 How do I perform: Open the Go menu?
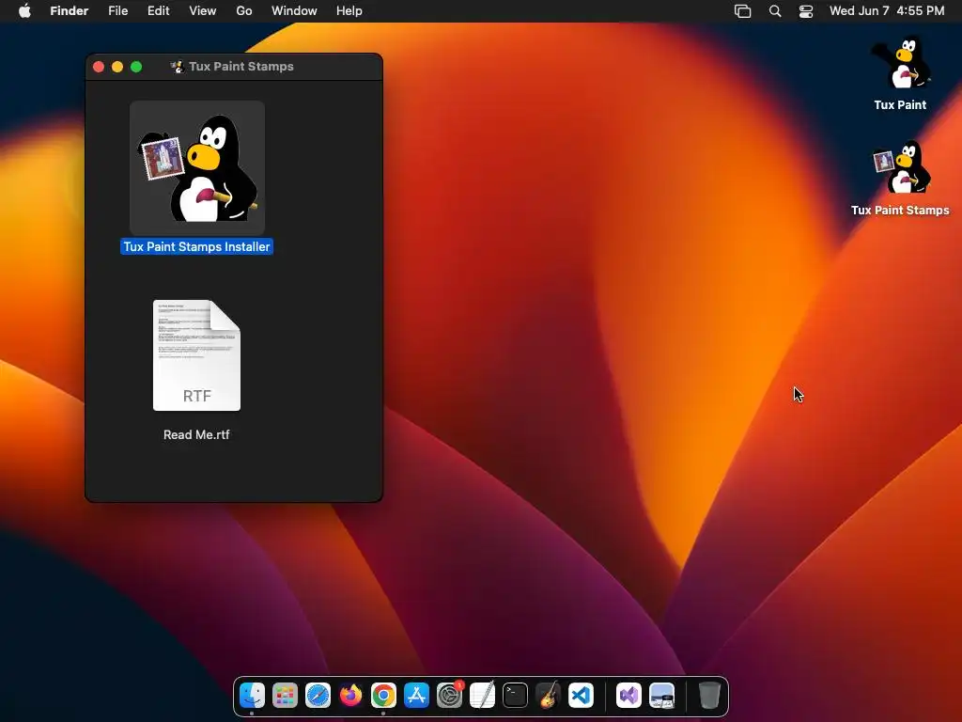pyautogui.click(x=244, y=11)
